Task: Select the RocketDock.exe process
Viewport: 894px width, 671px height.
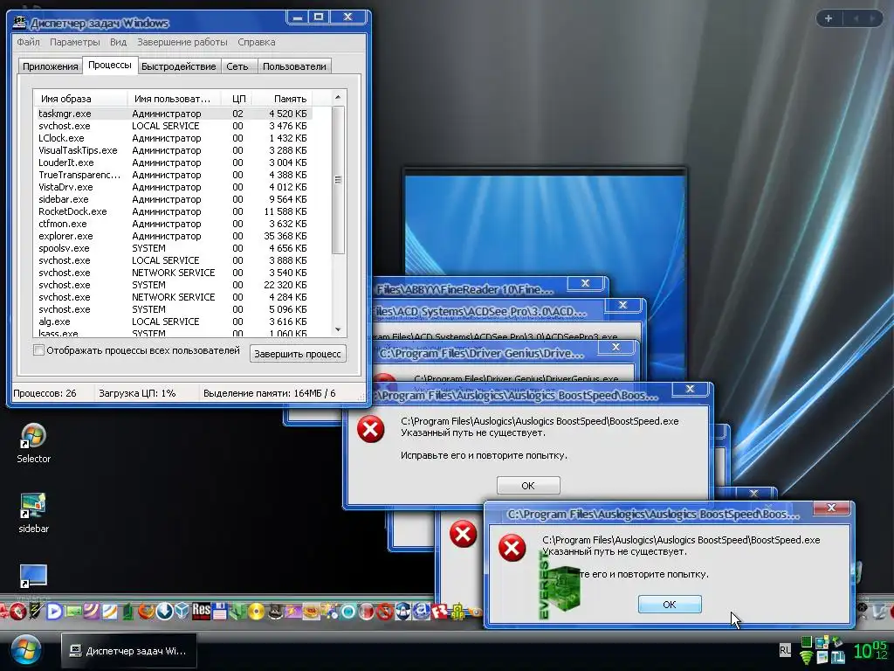Action: coord(174,211)
